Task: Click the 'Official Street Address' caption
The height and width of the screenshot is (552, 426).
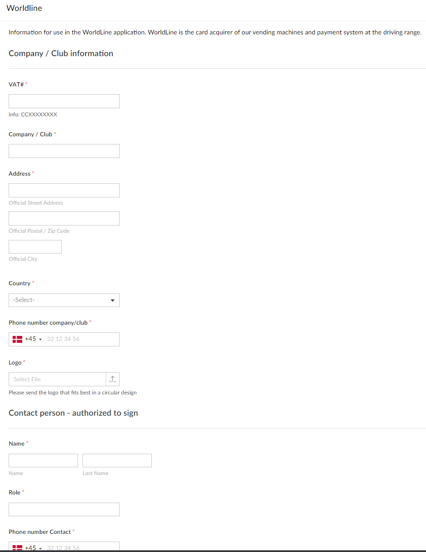Action: [36, 203]
